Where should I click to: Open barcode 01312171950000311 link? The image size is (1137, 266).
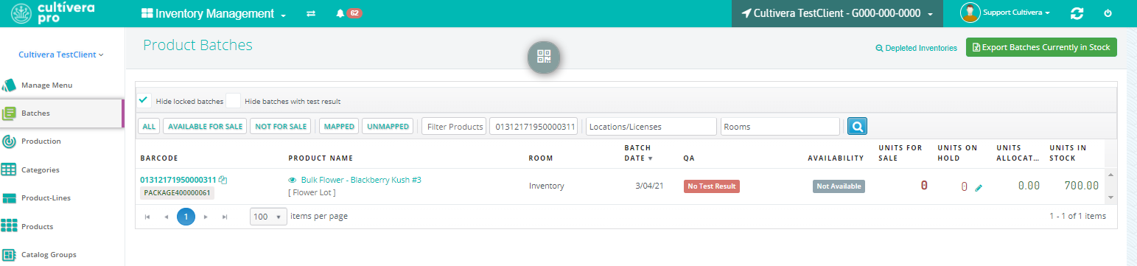point(178,180)
